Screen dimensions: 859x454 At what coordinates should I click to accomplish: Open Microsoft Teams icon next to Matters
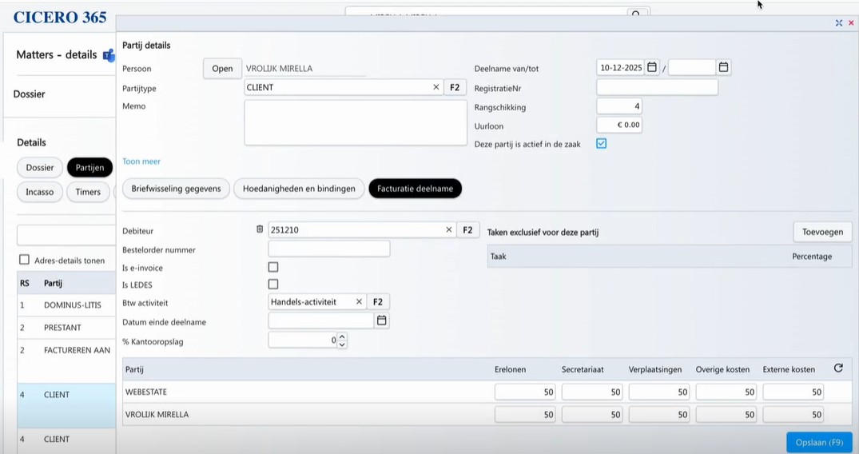[x=109, y=55]
